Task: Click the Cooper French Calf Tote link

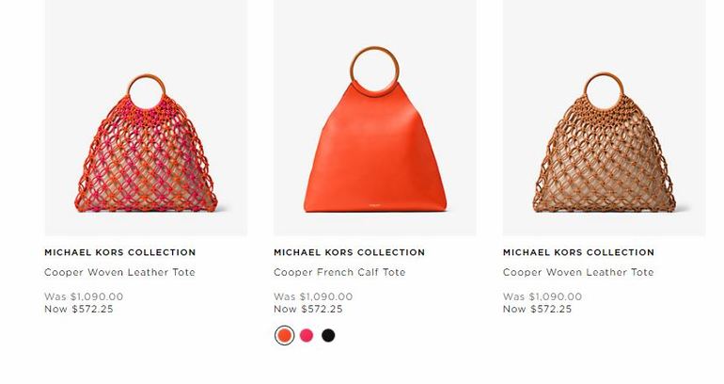Action: tap(339, 272)
